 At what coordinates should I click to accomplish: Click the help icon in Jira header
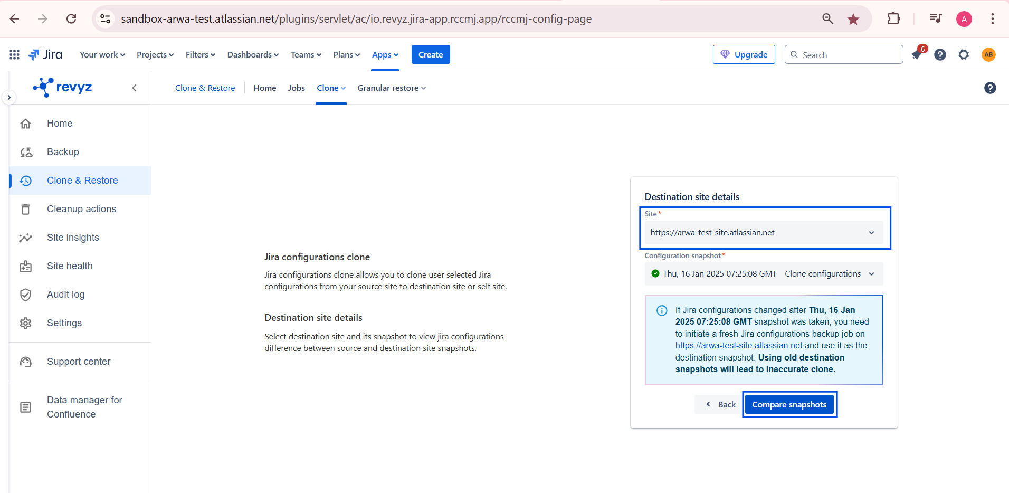(x=940, y=55)
